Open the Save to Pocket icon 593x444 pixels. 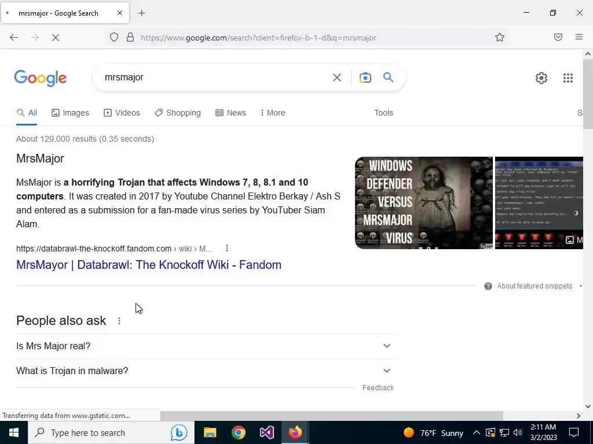[x=558, y=37]
